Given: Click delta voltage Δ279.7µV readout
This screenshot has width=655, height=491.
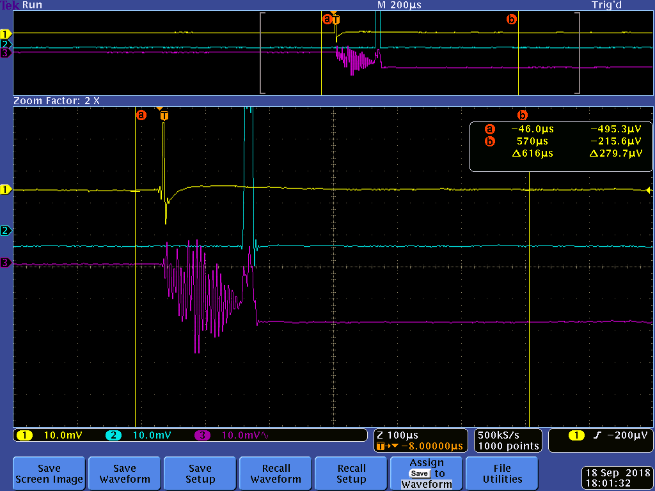Looking at the screenshot, I should click(616, 153).
